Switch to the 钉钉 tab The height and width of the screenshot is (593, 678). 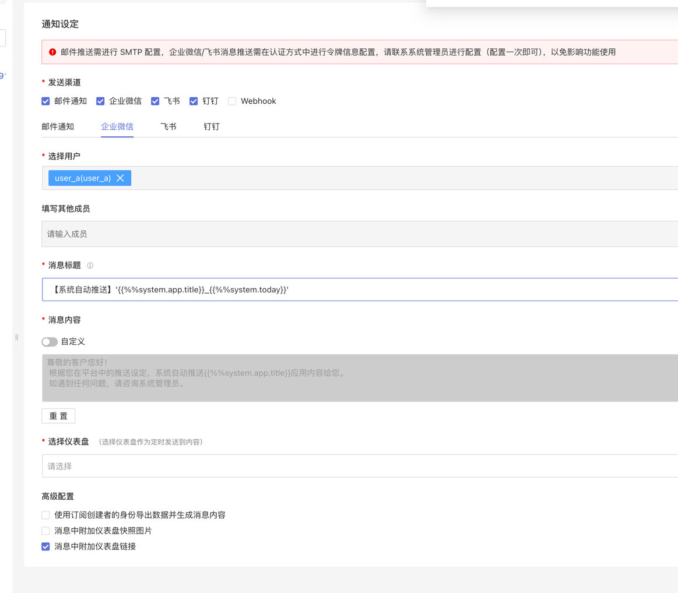[x=211, y=126]
